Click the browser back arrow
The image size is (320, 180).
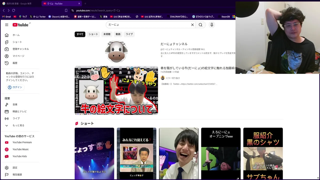click(x=4, y=10)
